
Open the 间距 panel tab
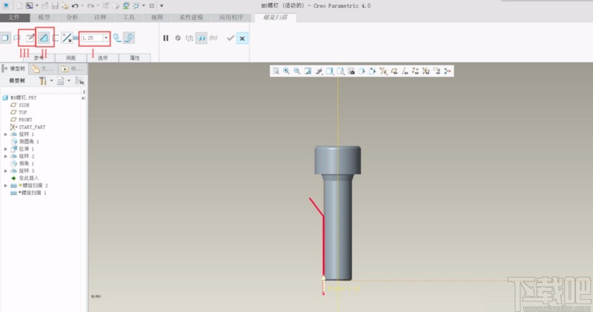(x=71, y=58)
